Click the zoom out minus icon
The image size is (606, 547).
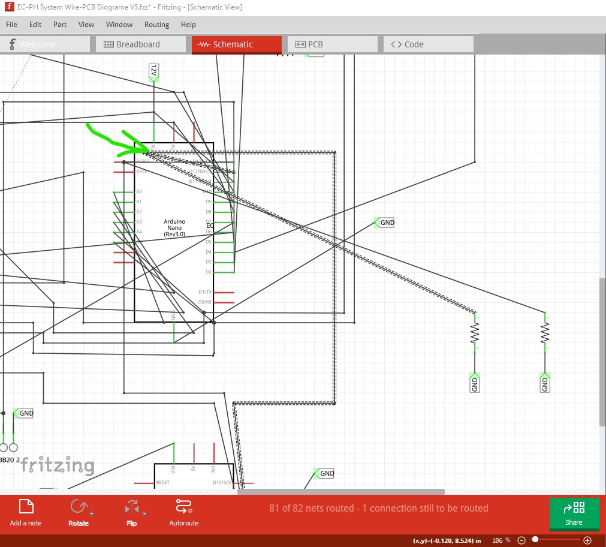click(521, 540)
